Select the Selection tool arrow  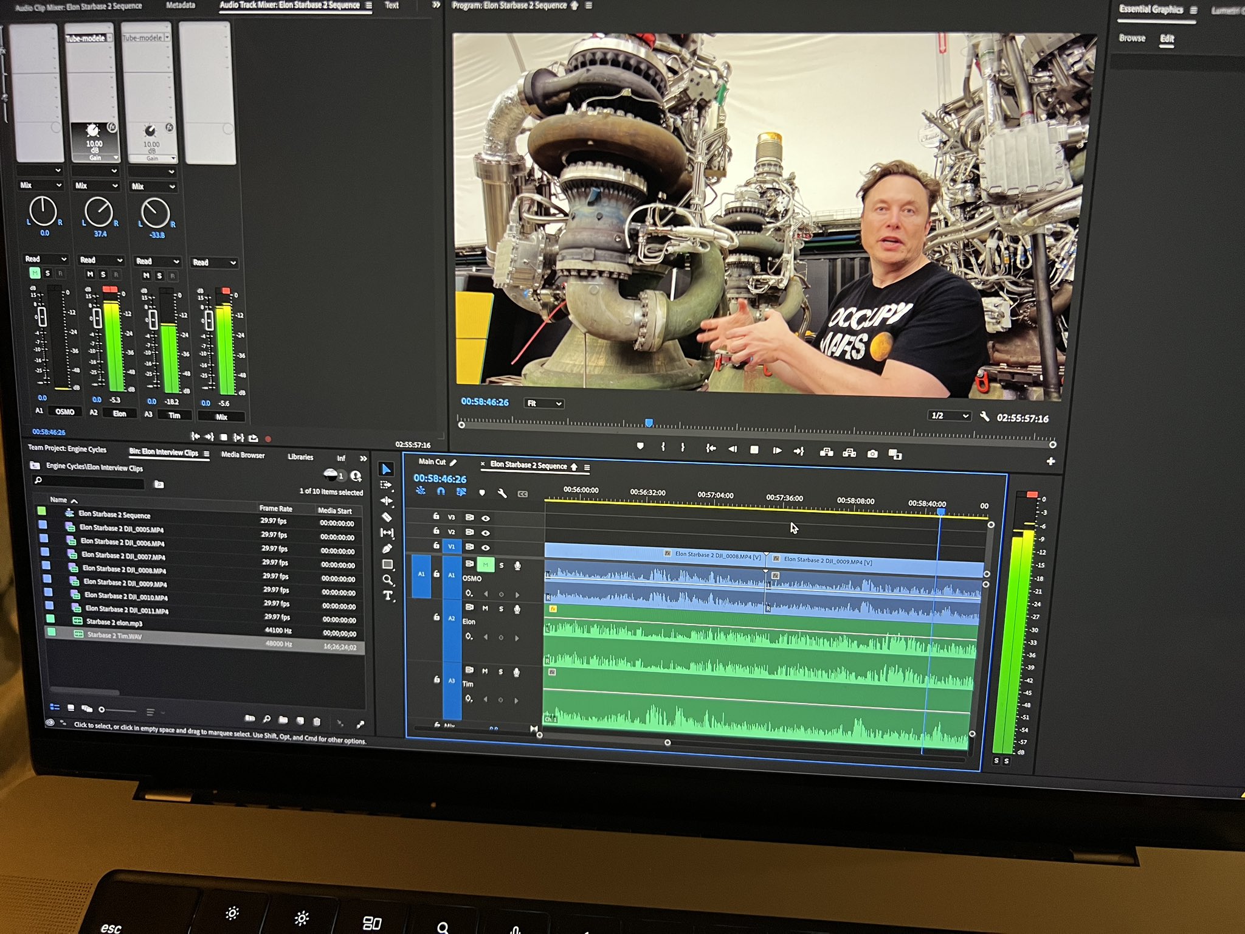click(386, 469)
